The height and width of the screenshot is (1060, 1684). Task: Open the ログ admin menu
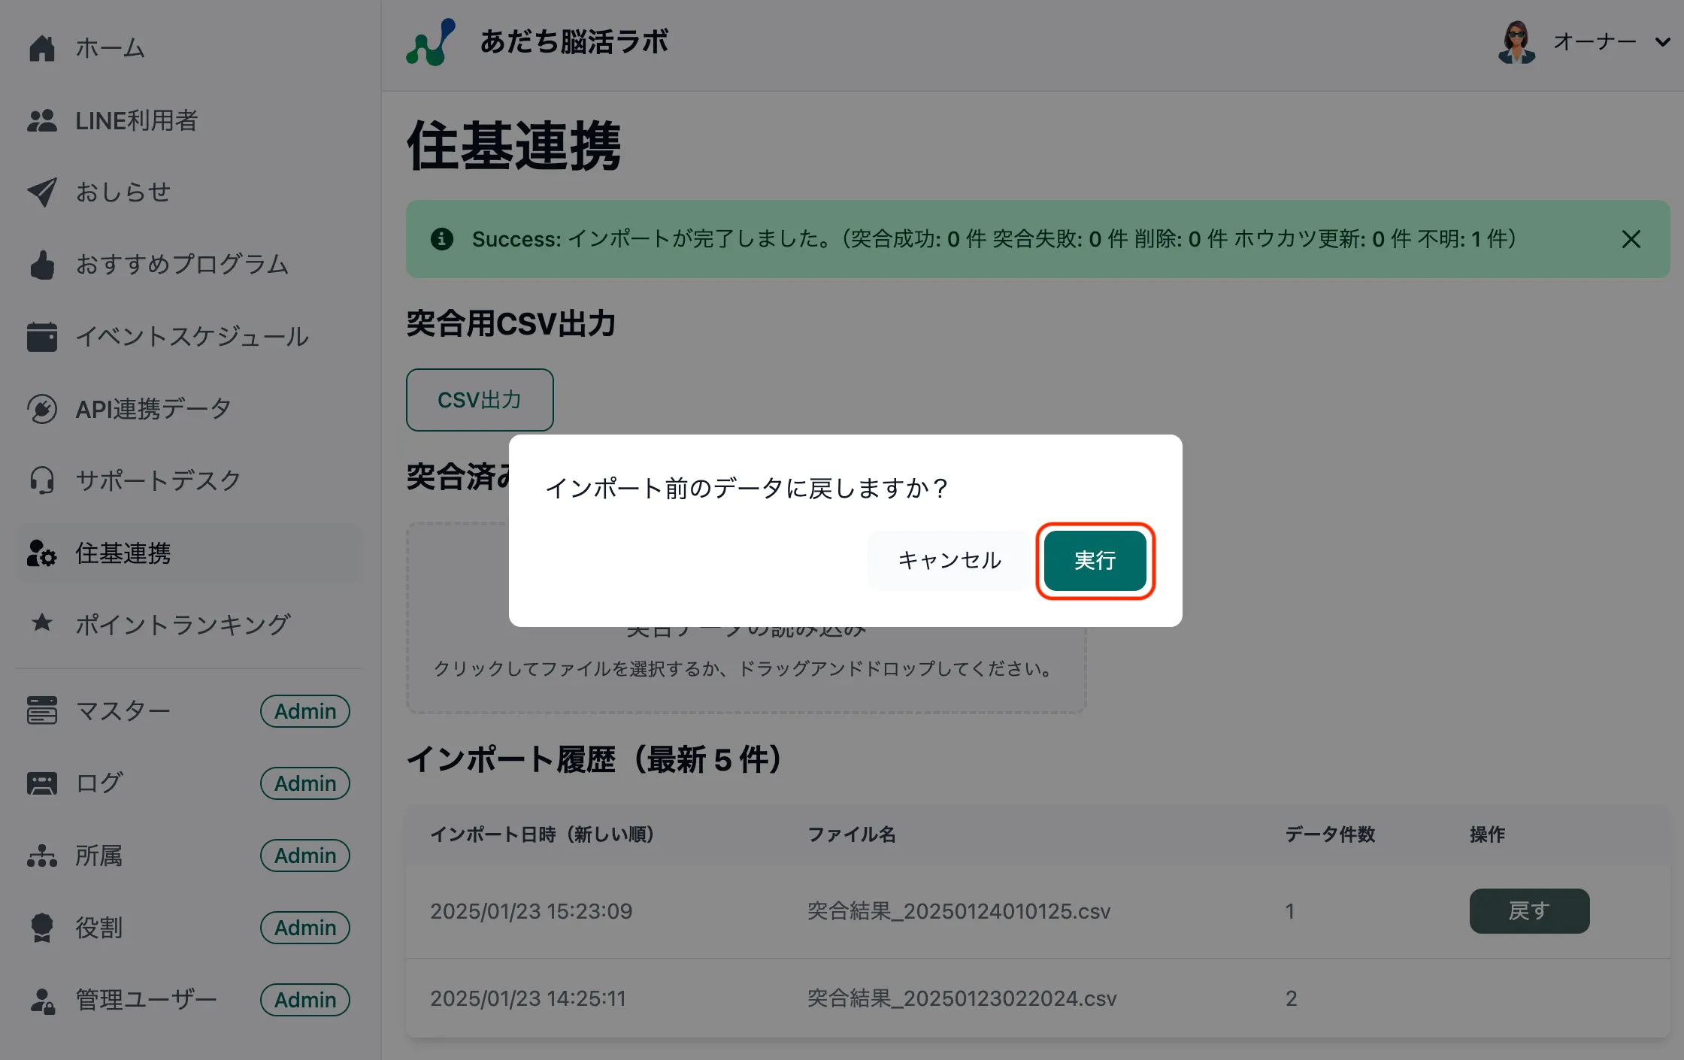(x=99, y=783)
